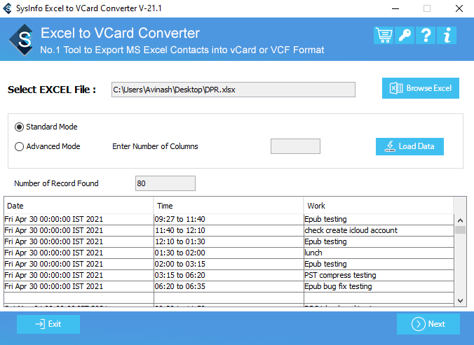Select the 'PST compress testing' cell
Viewport: 474px width, 345px height.
click(x=379, y=275)
